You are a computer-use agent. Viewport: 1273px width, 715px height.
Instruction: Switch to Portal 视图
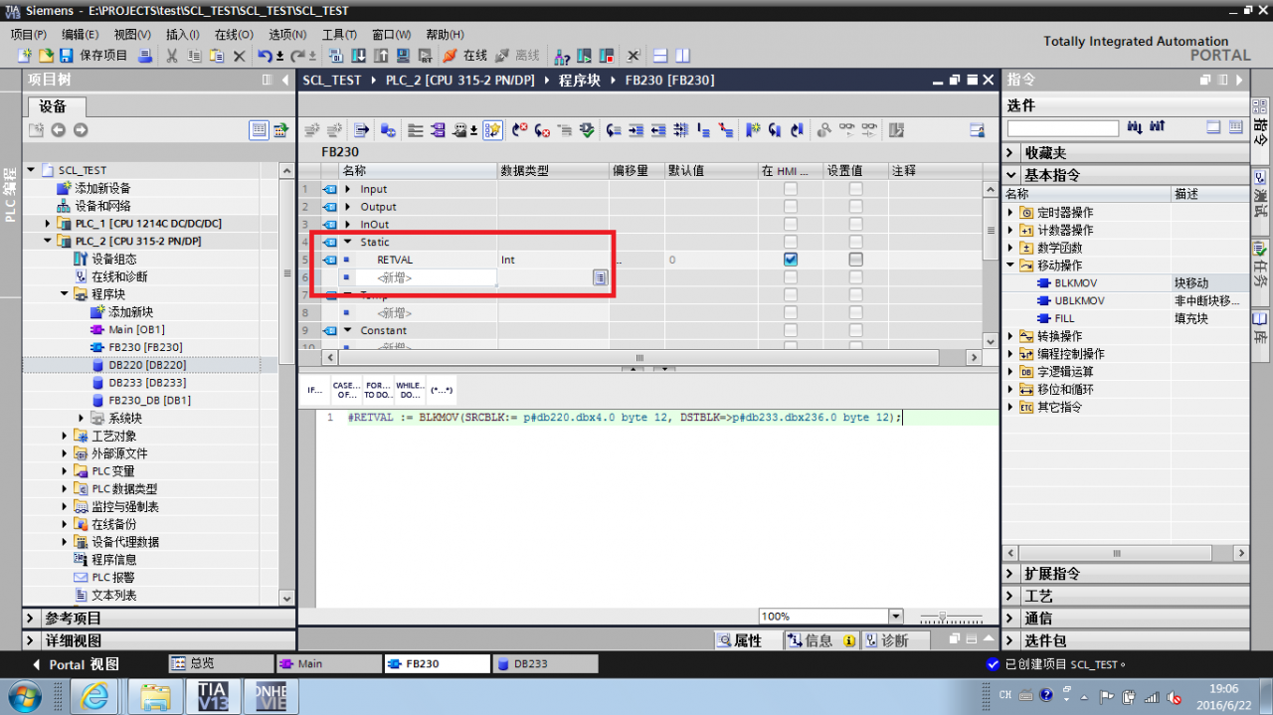[x=76, y=664]
